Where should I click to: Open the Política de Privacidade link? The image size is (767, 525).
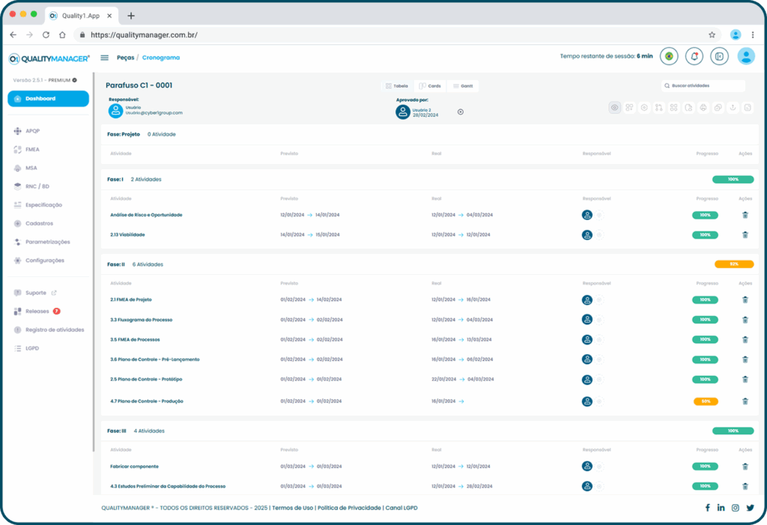tap(348, 508)
